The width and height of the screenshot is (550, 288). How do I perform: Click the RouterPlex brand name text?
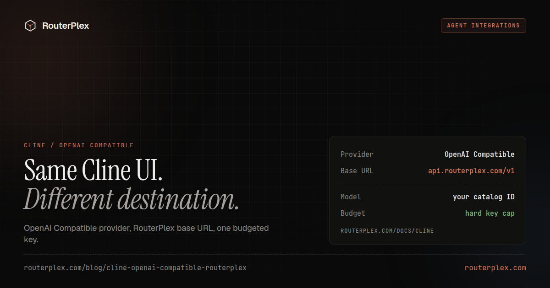(x=66, y=26)
